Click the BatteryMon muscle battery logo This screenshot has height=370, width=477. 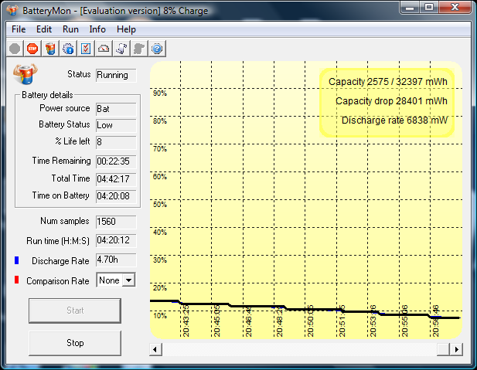pos(24,76)
